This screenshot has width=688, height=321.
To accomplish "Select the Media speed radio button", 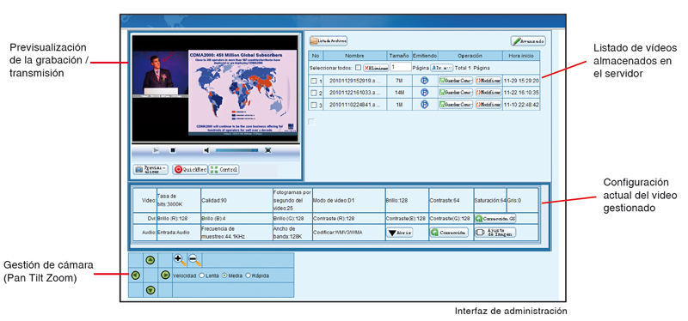I will 224,276.
